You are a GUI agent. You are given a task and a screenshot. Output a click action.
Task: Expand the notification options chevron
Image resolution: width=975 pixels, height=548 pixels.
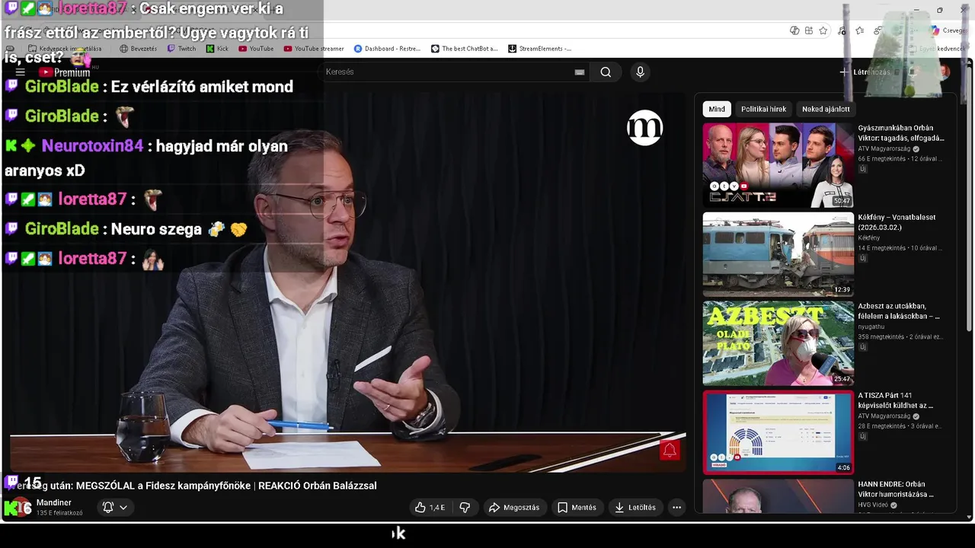click(123, 508)
